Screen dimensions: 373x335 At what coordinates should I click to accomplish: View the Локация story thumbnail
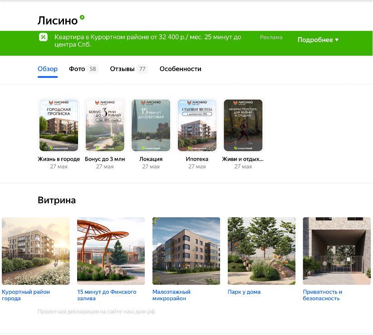point(151,125)
